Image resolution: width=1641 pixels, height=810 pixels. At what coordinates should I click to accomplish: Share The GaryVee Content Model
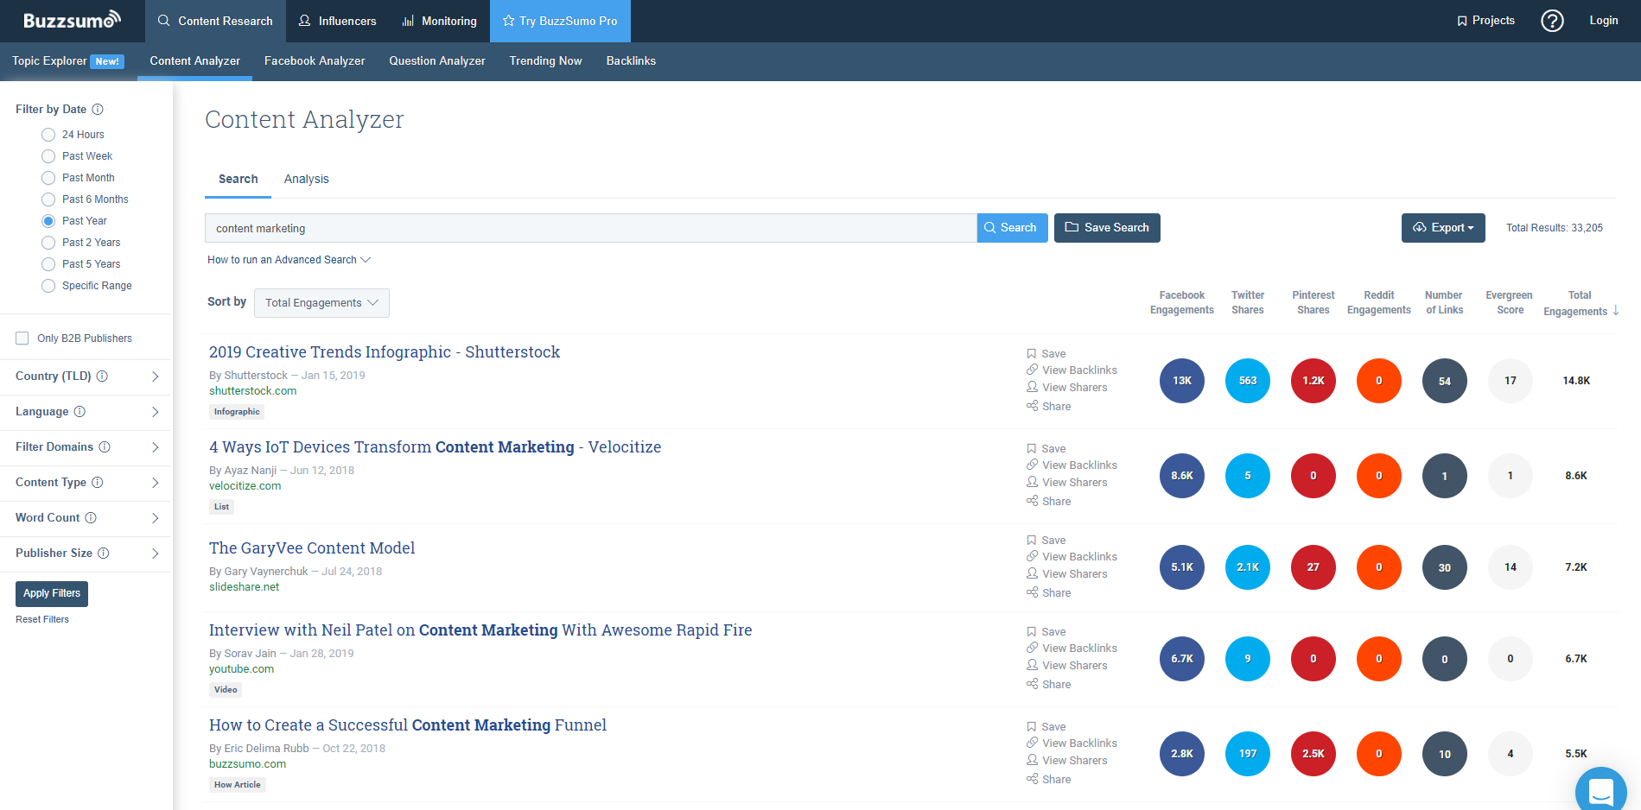(x=1049, y=593)
